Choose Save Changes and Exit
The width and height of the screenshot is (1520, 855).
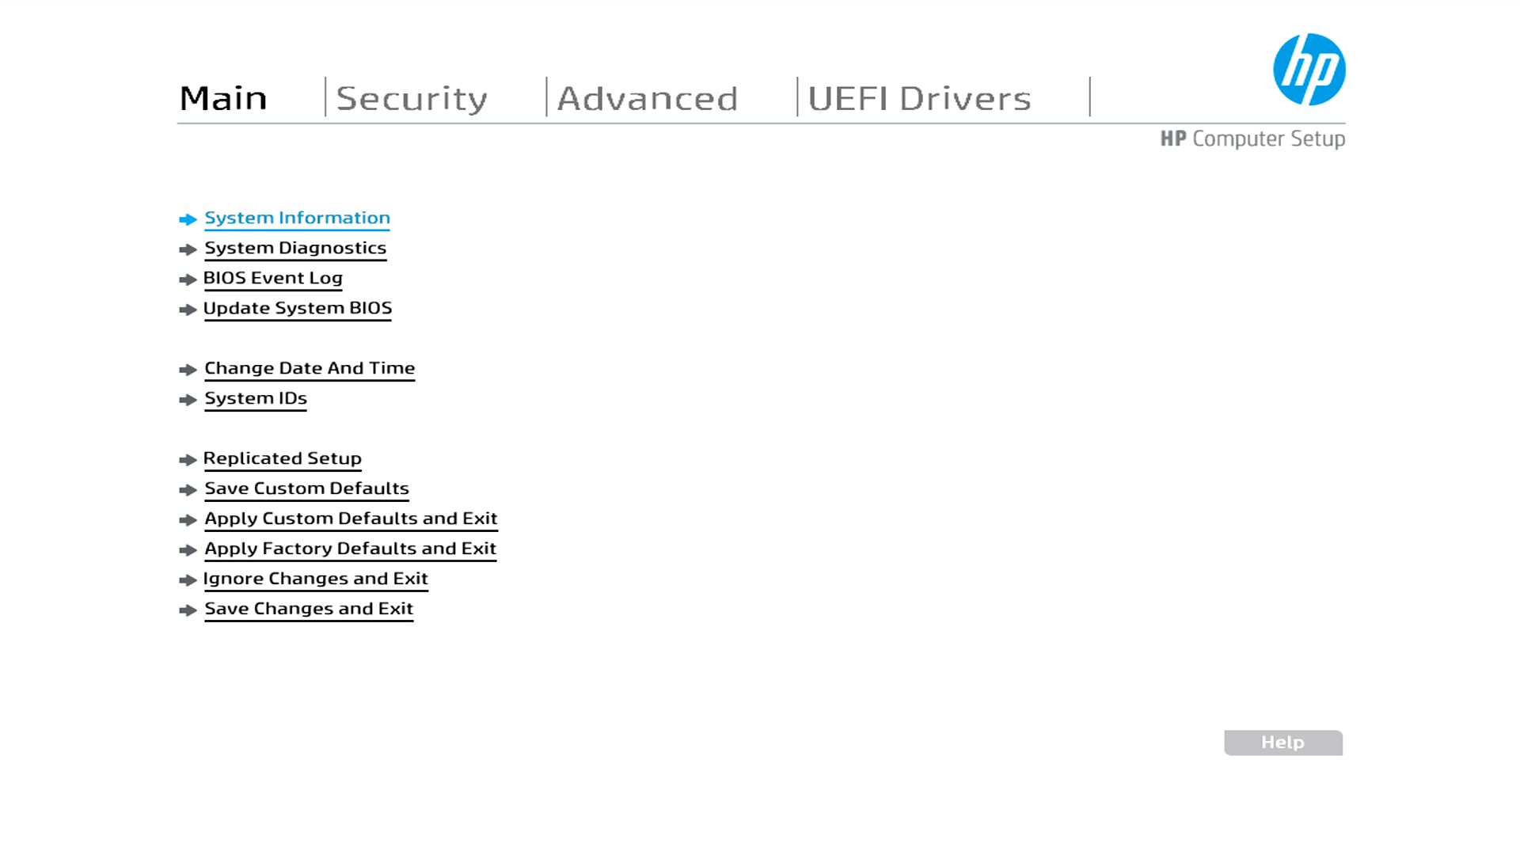[309, 609]
